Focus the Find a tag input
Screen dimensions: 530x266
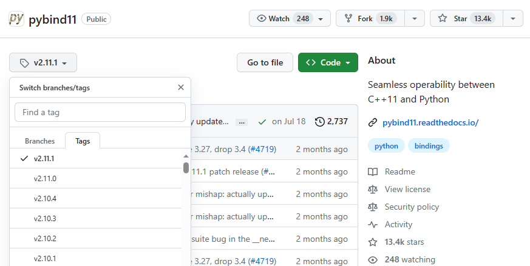pos(100,112)
